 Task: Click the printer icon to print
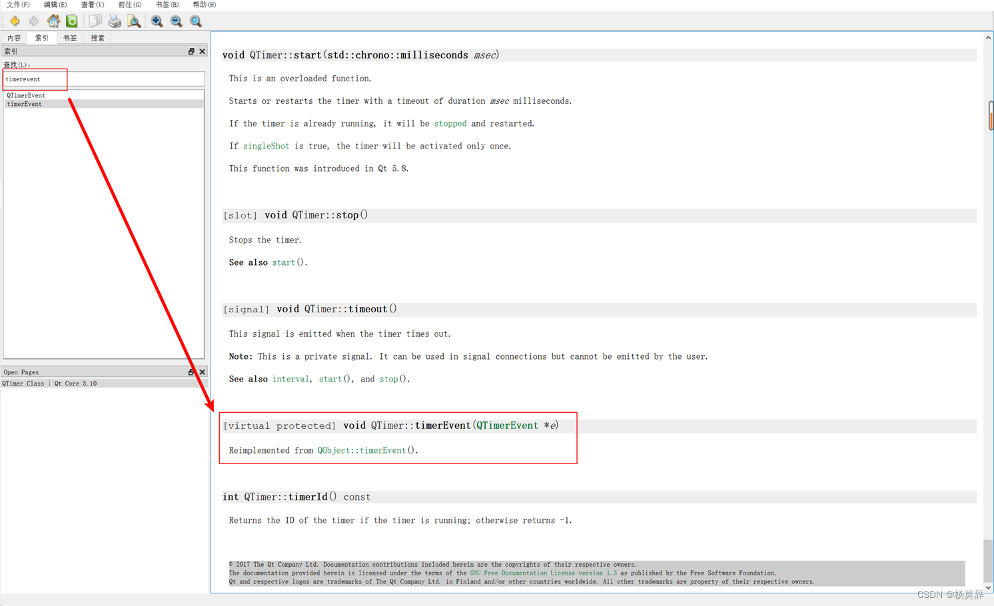(x=115, y=21)
